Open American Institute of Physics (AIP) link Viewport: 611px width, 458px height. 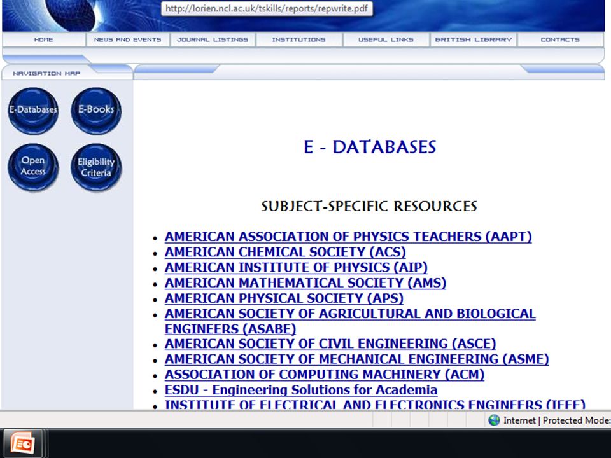296,268
